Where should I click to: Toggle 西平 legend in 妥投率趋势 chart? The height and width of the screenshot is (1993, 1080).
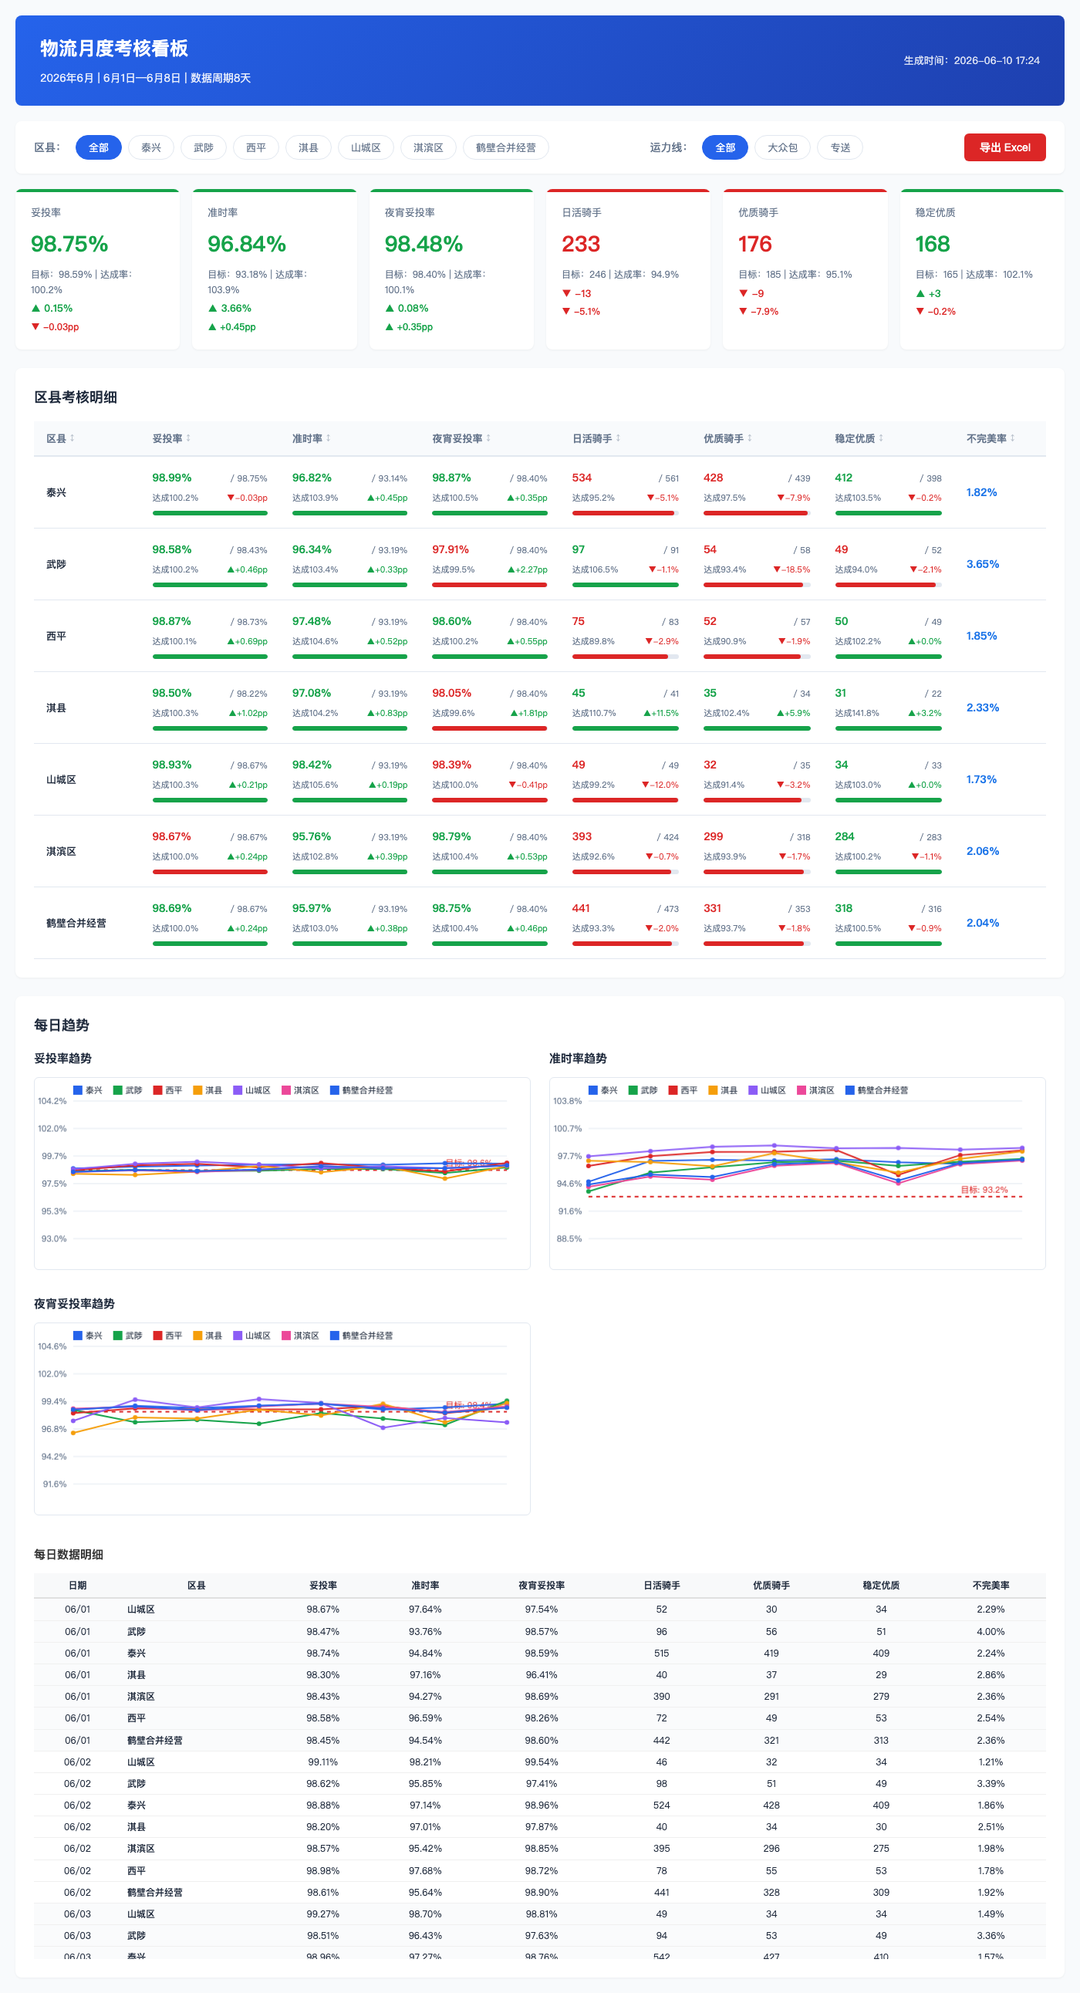tap(168, 1090)
